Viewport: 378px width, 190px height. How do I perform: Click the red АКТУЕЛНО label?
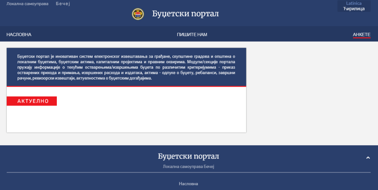[x=32, y=101]
